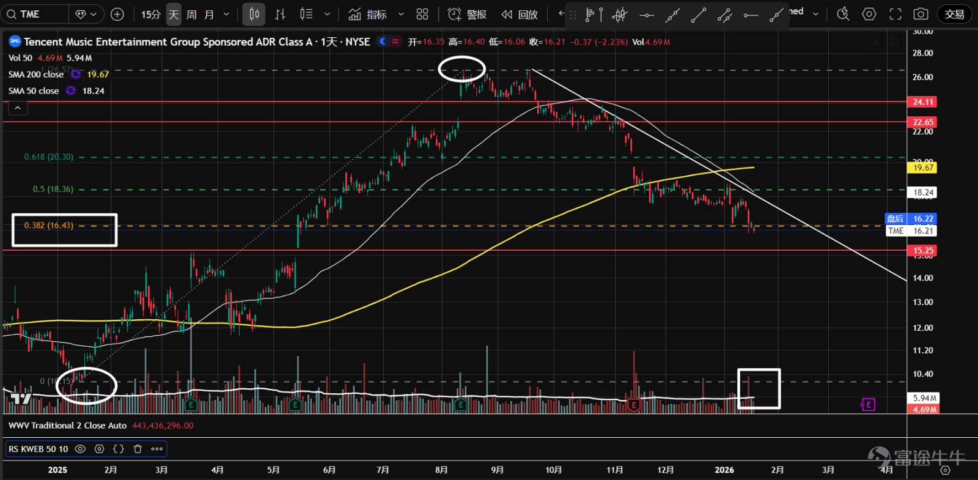Create a 警报 alert

[467, 14]
